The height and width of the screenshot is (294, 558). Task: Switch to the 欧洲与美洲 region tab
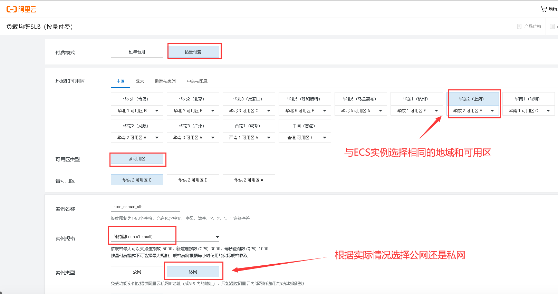(165, 81)
